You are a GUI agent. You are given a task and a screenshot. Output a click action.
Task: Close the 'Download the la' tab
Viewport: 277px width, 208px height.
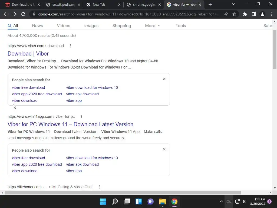(x=39, y=5)
